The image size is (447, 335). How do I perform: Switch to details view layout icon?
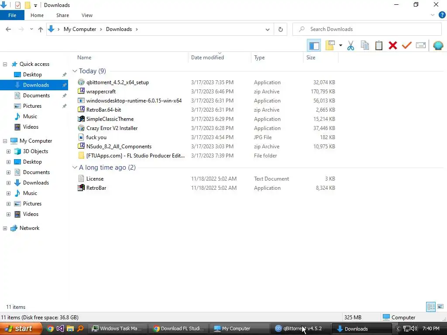point(431,307)
